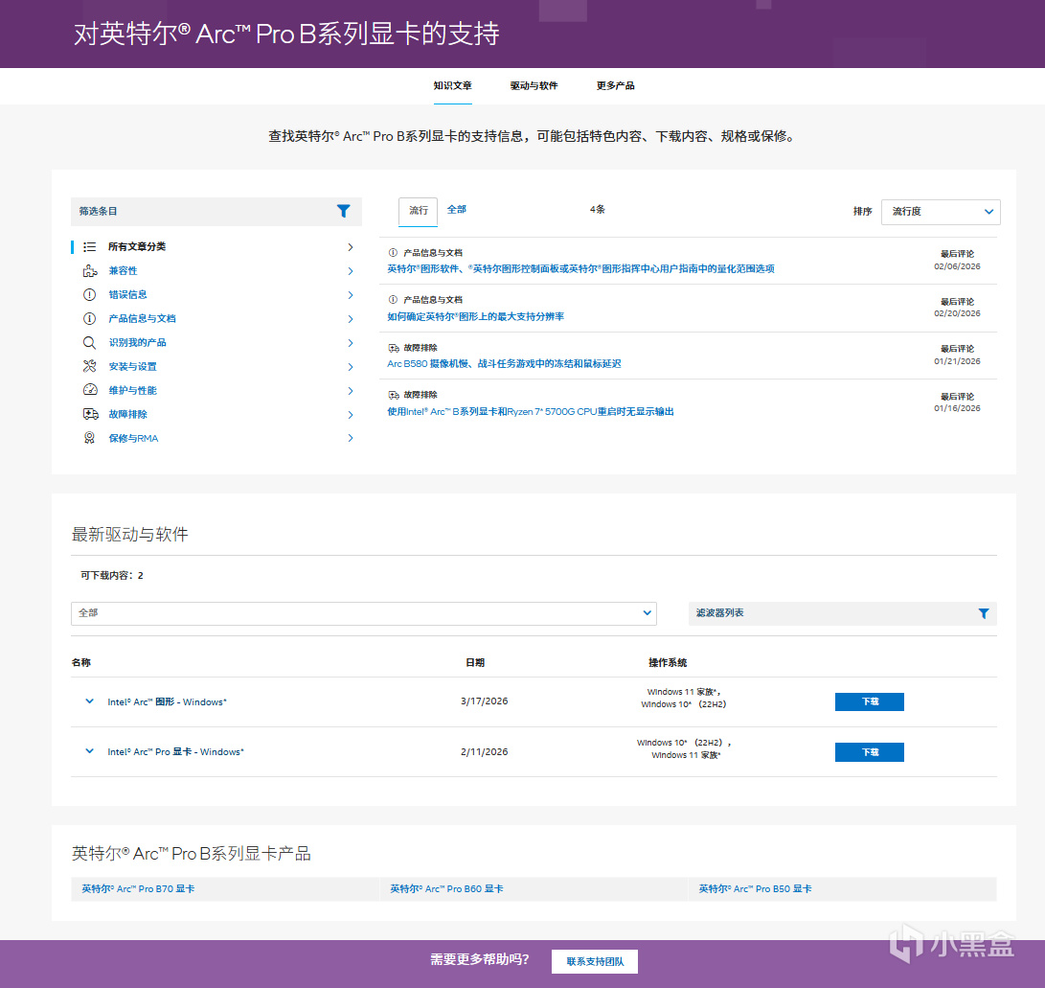Screen dimensions: 1045x988
Task: Click the 联系支持团队 button
Action: pyautogui.click(x=595, y=961)
